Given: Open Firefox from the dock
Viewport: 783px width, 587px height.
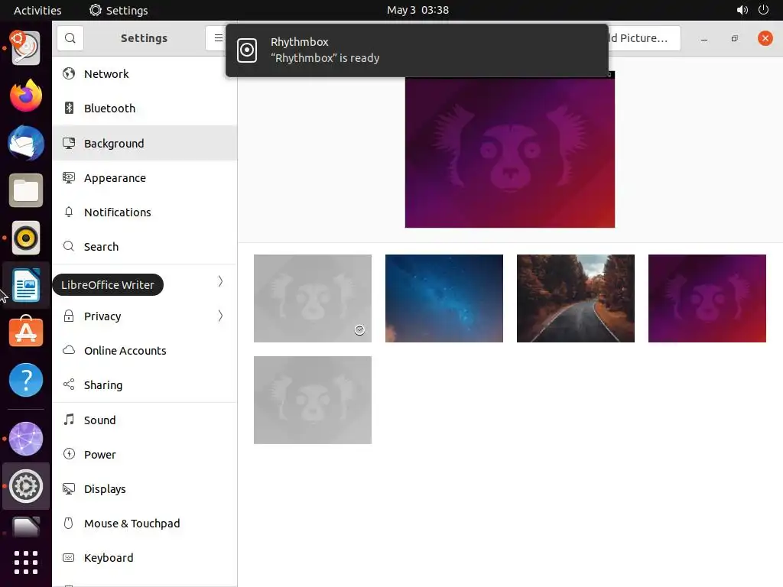Looking at the screenshot, I should tap(26, 96).
